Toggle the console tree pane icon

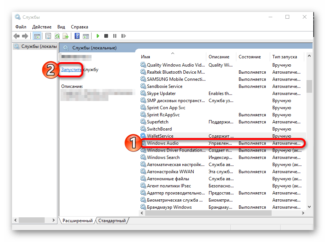(37, 36)
